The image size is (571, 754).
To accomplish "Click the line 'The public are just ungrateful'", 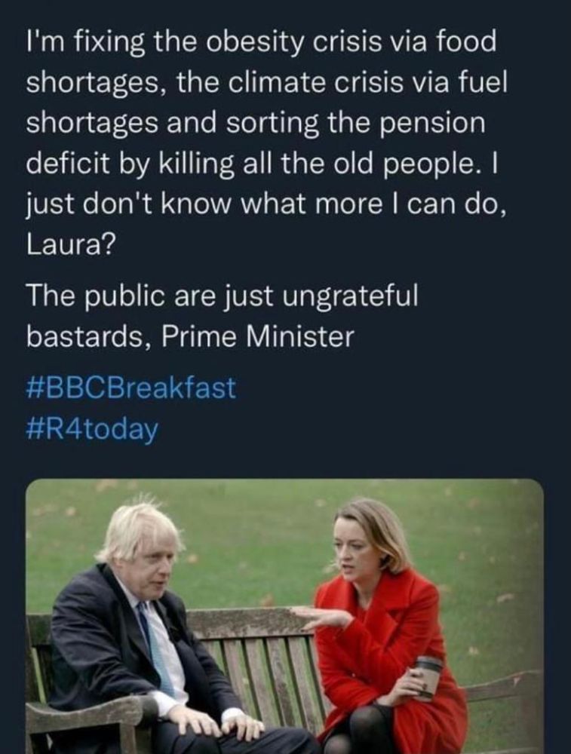I will coord(223,296).
